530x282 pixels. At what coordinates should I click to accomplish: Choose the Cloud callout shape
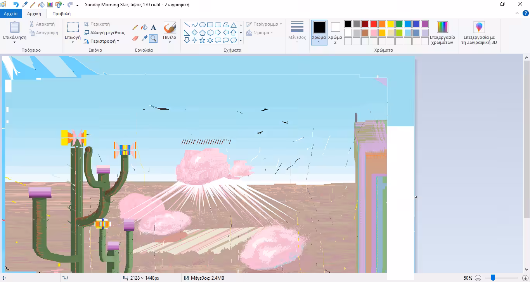(233, 40)
